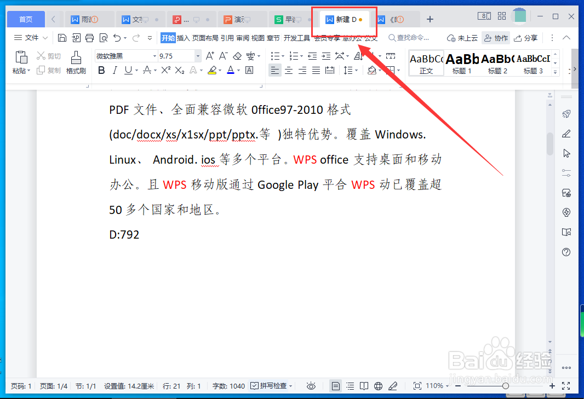Save document with the save icon
This screenshot has height=399, width=584.
tap(62, 38)
